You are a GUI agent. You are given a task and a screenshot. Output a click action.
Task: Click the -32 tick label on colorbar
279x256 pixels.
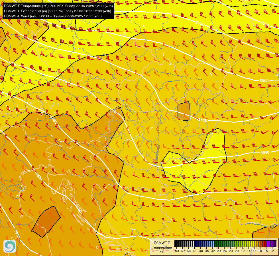213,251
